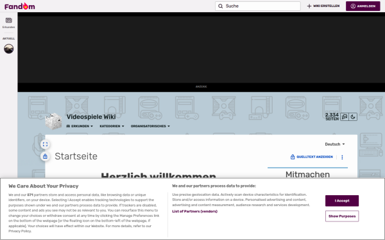Open Erkunden in the left sidebar
Viewport: 385px width, 240px height.
coord(8,23)
